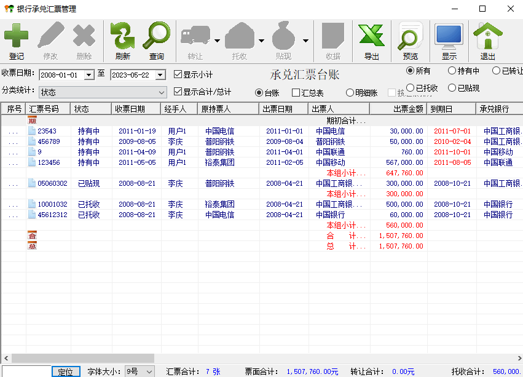
Task: Click the document icon of bill 456789
Action: 32,141
